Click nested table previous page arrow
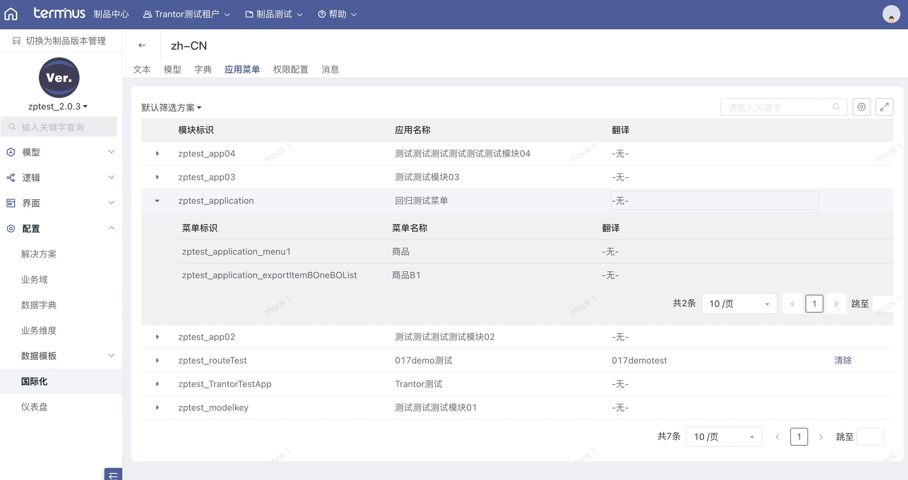The width and height of the screenshot is (908, 480). coord(793,304)
